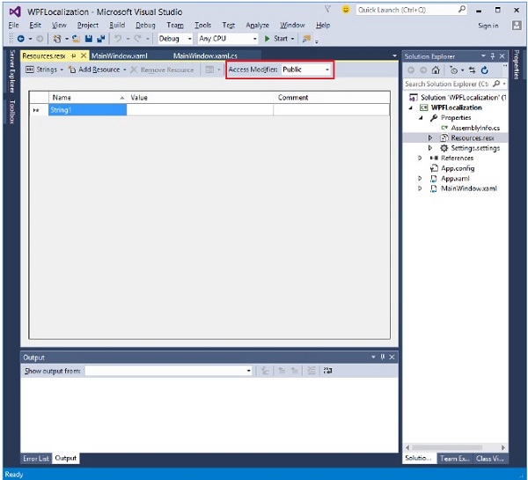Click the Pending Changes Filter clock icon
This screenshot has height=480, width=528.
point(453,70)
